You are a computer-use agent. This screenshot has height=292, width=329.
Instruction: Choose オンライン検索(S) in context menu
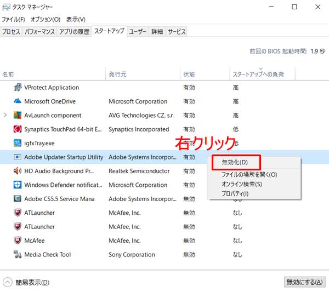pyautogui.click(x=242, y=184)
